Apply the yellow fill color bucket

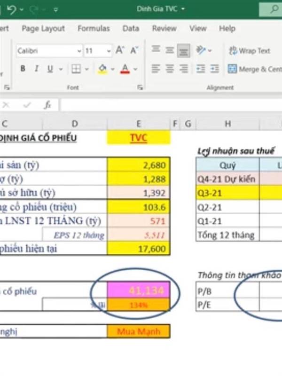(102, 69)
